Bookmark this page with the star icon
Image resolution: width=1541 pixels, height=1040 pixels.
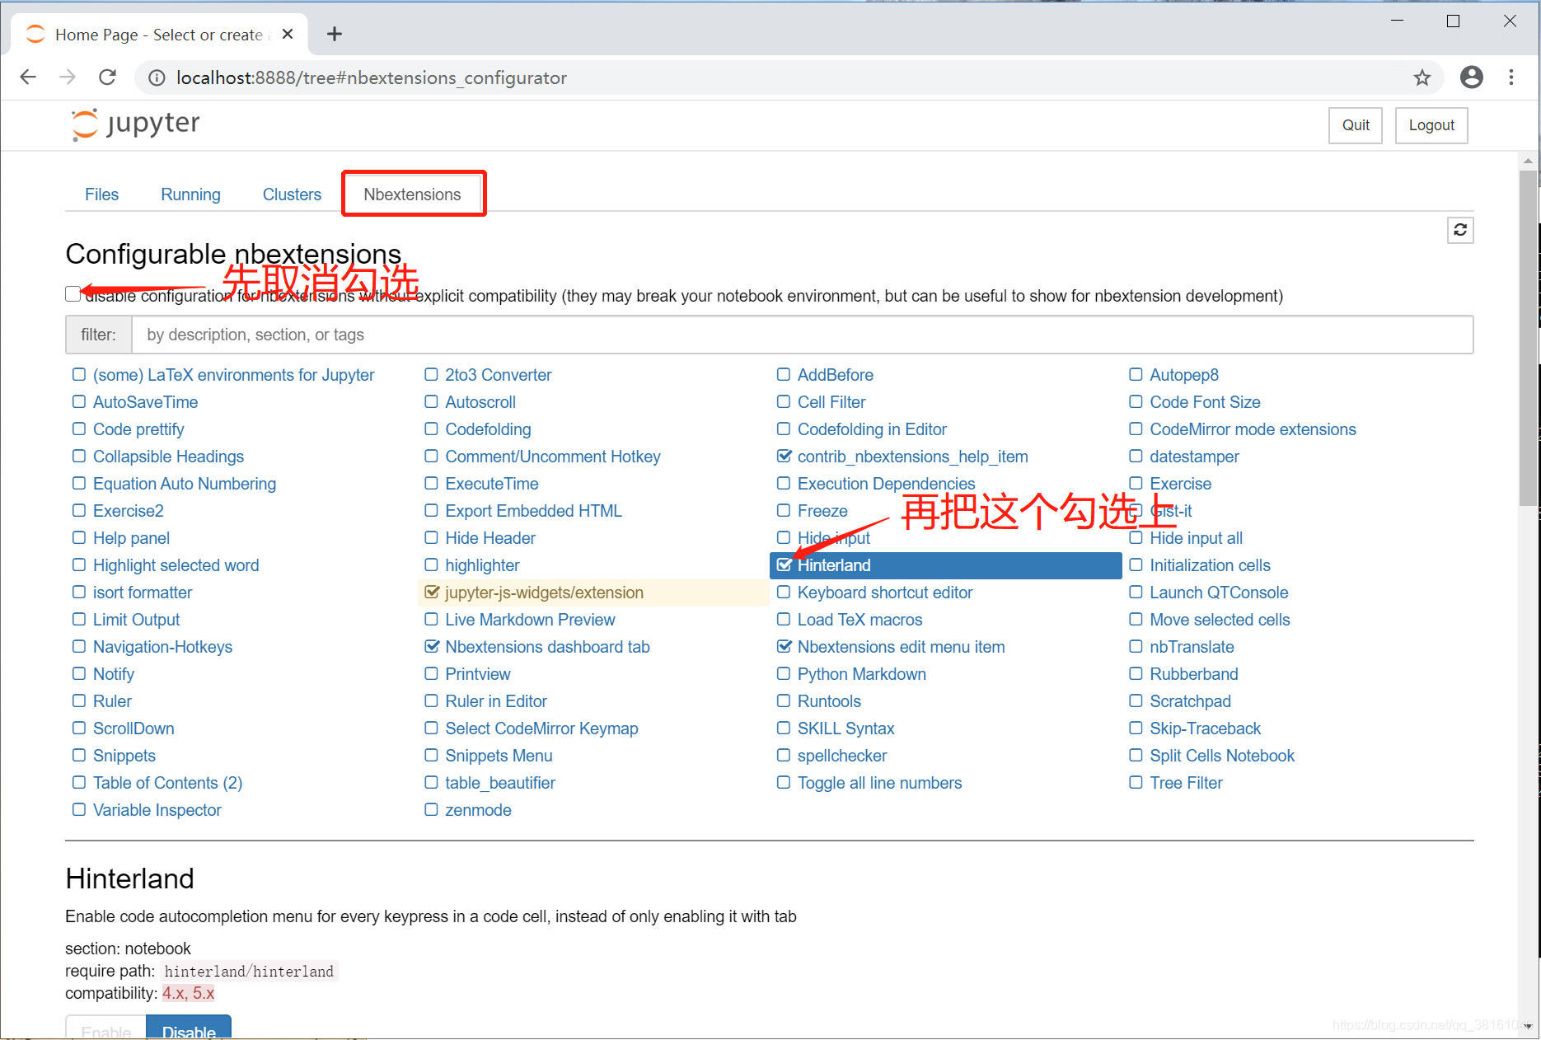[1422, 77]
